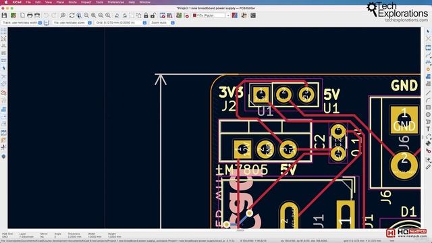
Task: Open Page Settings icon
Action: (22, 16)
